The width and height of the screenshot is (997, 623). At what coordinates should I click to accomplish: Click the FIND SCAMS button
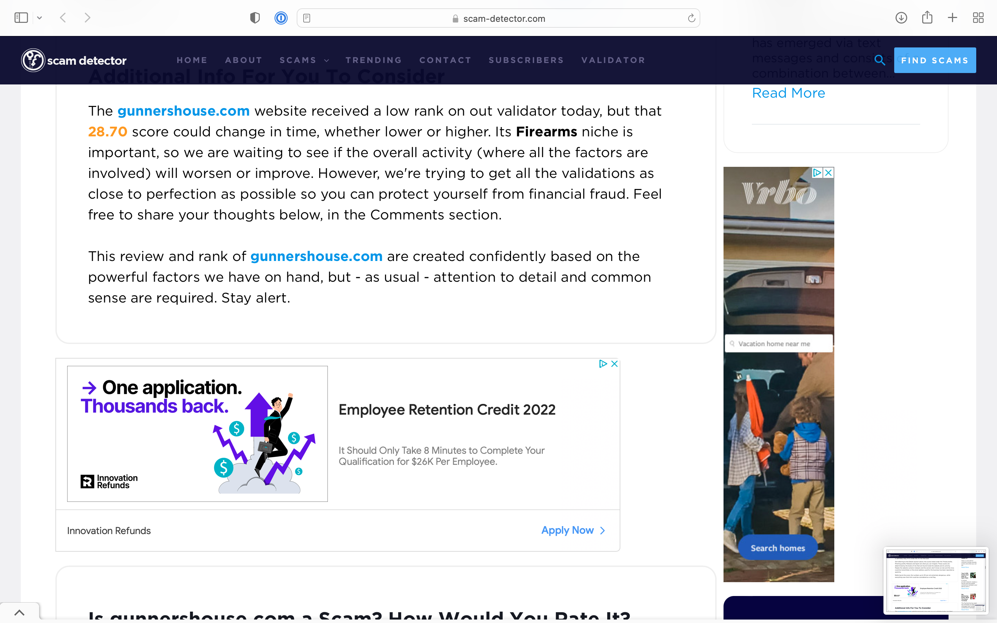[935, 60]
